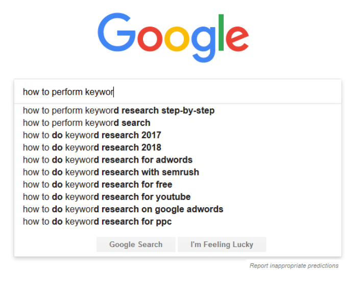Image resolution: width=360 pixels, height=290 pixels.
Task: Click the search input field
Action: pyautogui.click(x=178, y=92)
